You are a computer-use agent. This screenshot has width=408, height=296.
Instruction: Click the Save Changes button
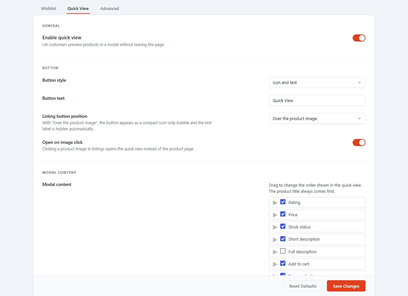point(346,286)
